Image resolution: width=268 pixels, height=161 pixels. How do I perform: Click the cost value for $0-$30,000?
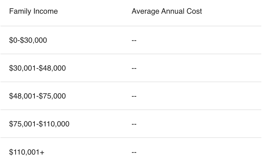click(134, 40)
